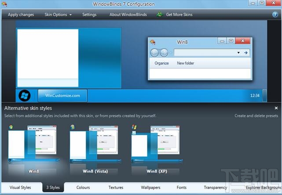282x195 pixels.
Task: Open the Explorer Background tab
Action: pos(264,188)
